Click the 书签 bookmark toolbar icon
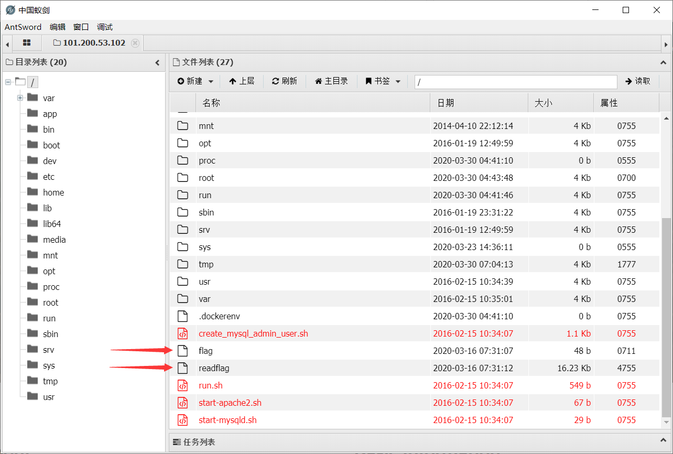 (369, 81)
